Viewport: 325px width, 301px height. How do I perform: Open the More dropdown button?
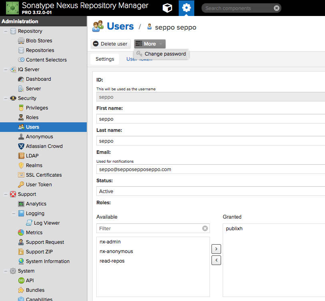tap(150, 44)
